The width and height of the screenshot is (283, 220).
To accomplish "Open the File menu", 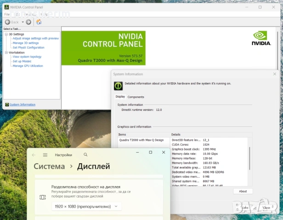I will point(7,14).
